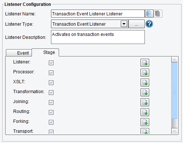Add document for the Forking stage

click(x=145, y=122)
